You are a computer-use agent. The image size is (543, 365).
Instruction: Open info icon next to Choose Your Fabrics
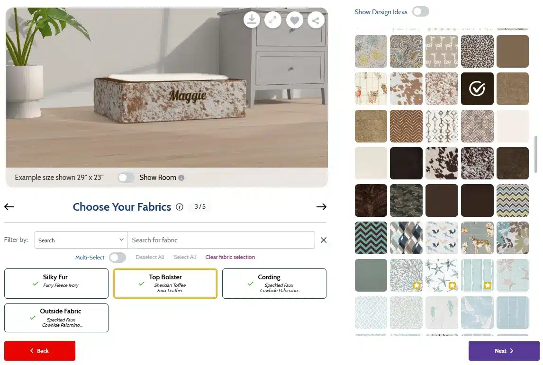click(x=180, y=207)
